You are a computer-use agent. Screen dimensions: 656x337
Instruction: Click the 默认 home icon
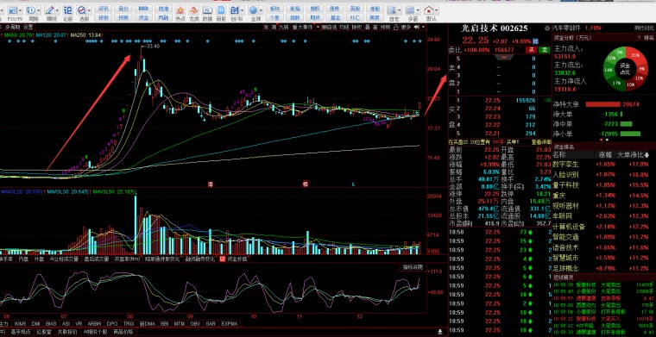[x=429, y=10]
